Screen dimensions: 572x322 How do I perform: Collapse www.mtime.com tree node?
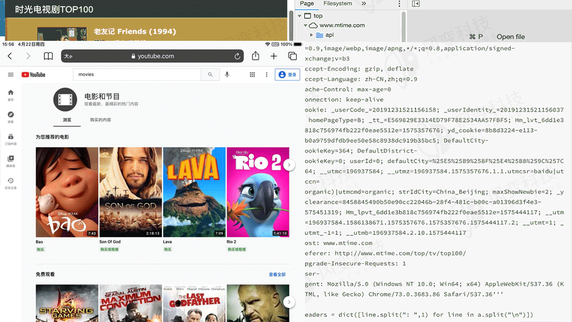(x=306, y=25)
